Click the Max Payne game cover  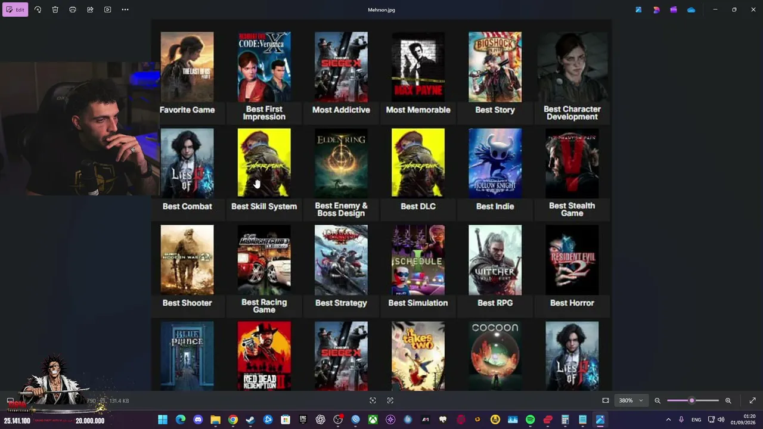click(x=418, y=67)
